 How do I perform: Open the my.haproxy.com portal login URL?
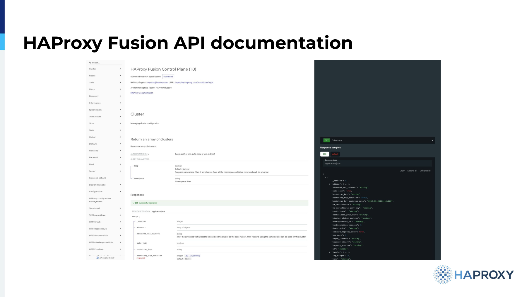(x=194, y=82)
